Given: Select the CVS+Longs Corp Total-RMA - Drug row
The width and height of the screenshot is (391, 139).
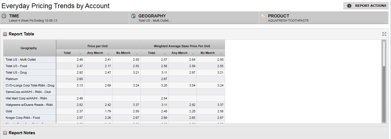Looking at the screenshot, I should click(x=30, y=85).
